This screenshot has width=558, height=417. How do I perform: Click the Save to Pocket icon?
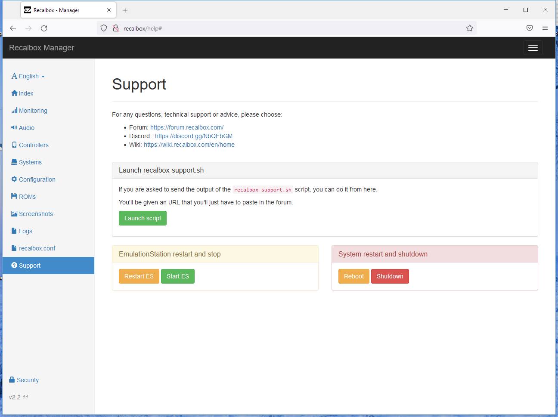(x=530, y=28)
